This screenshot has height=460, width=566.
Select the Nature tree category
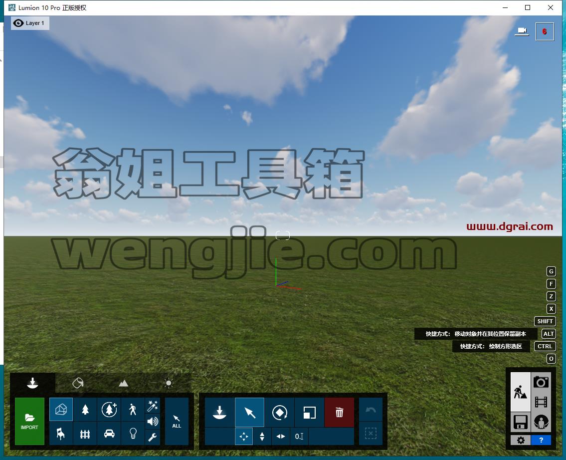[85, 410]
